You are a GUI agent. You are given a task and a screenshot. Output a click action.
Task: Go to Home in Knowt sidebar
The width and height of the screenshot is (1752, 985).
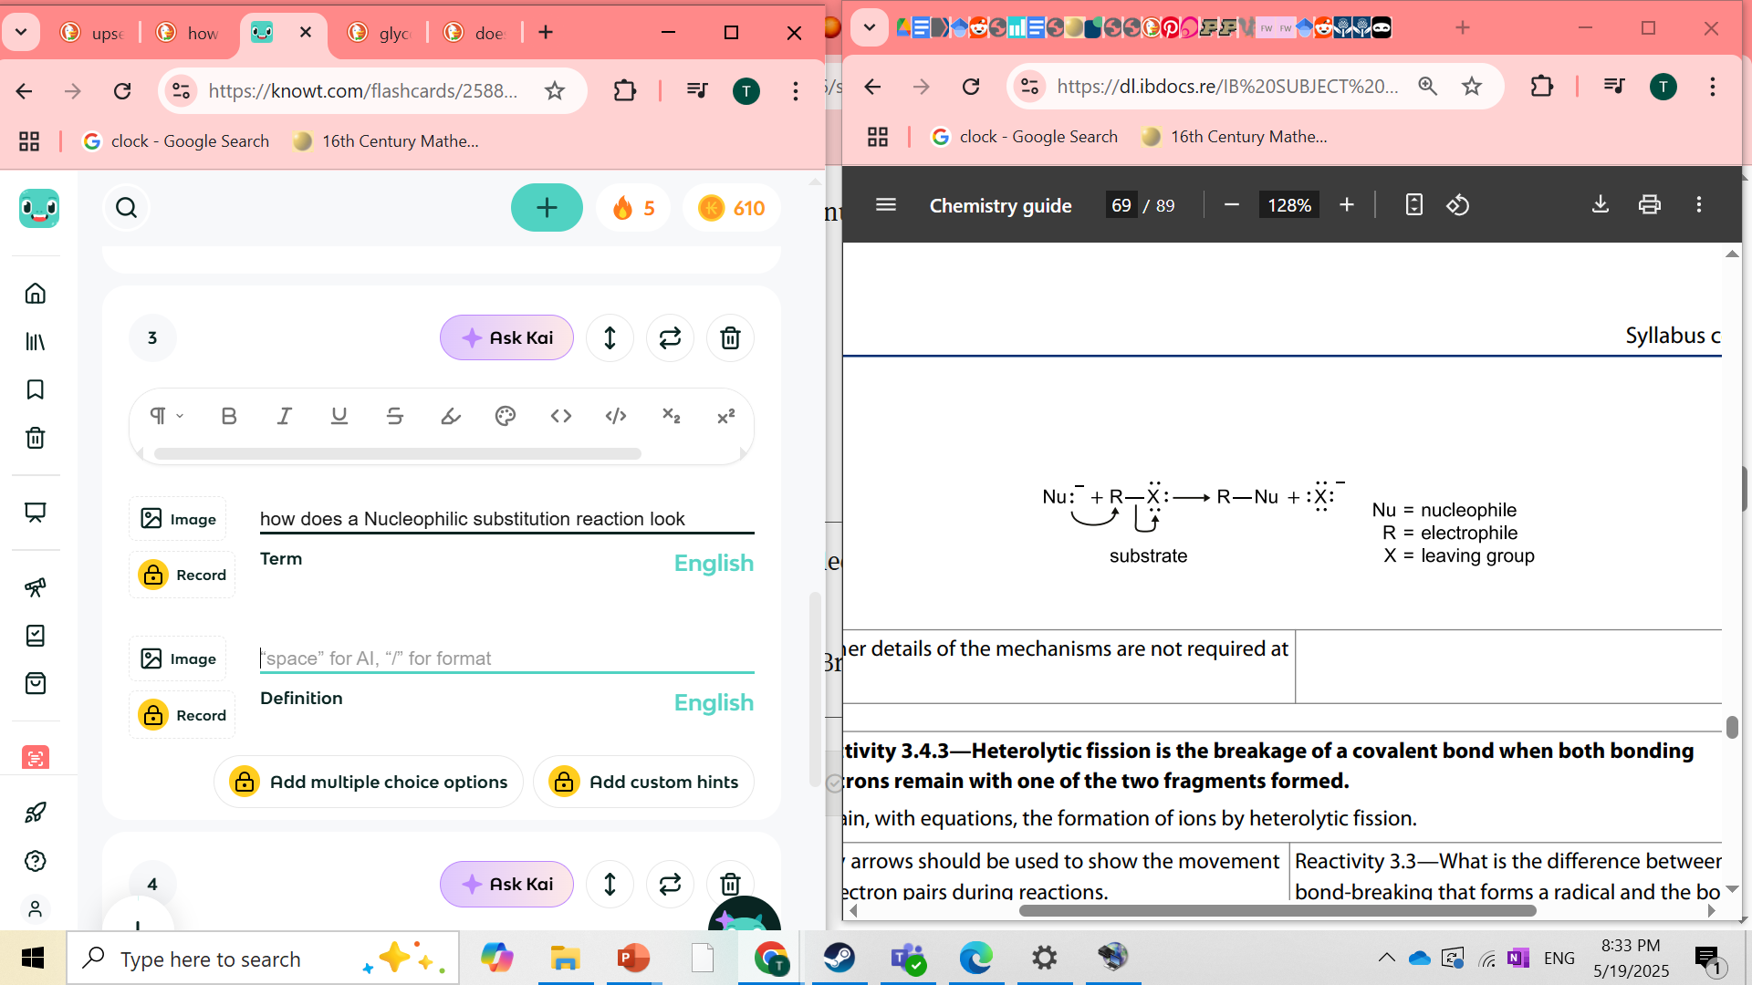36,294
